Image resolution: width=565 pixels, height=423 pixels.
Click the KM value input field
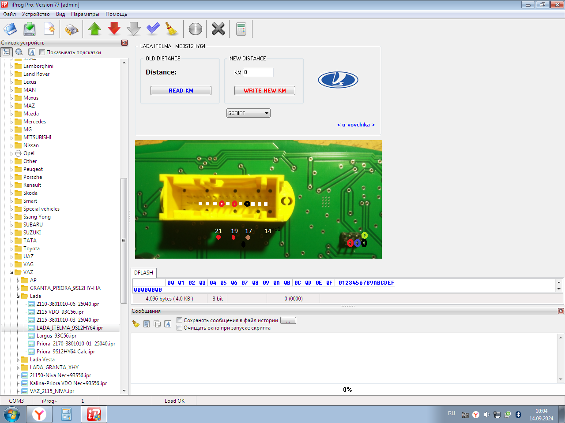click(x=258, y=72)
